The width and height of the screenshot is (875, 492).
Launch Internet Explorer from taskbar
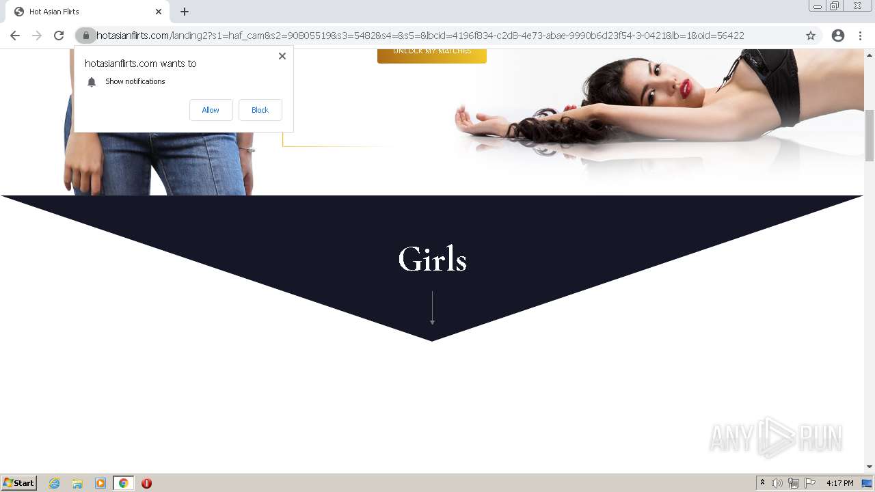coord(54,483)
